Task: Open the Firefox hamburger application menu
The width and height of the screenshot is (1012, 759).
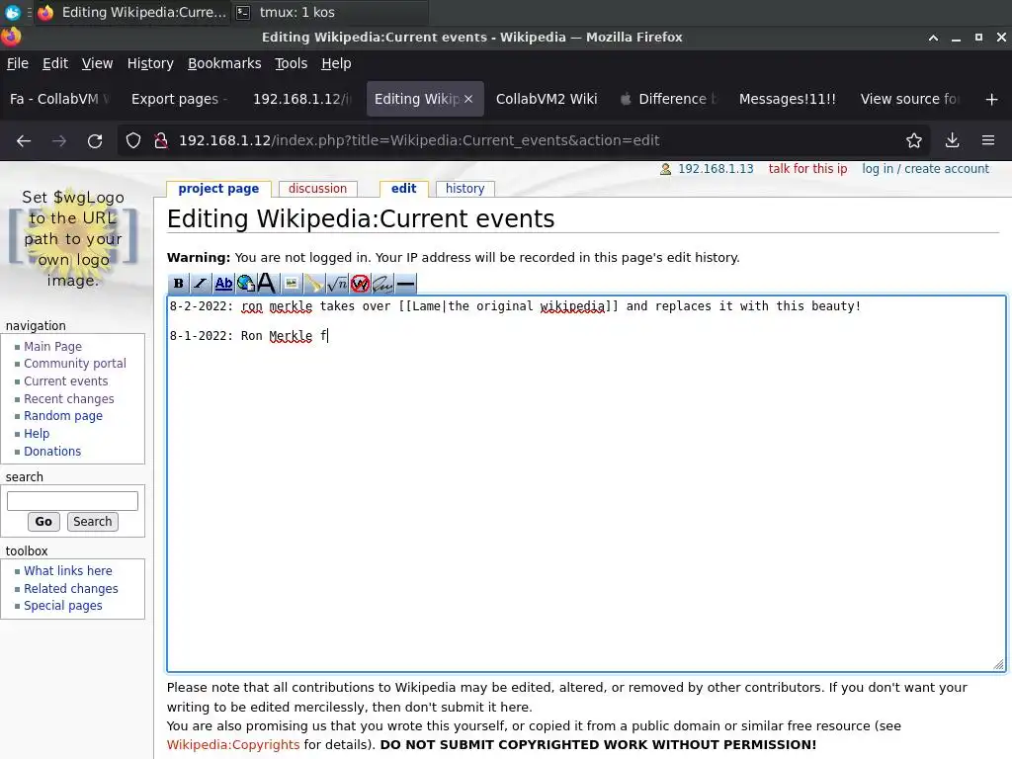Action: point(988,140)
